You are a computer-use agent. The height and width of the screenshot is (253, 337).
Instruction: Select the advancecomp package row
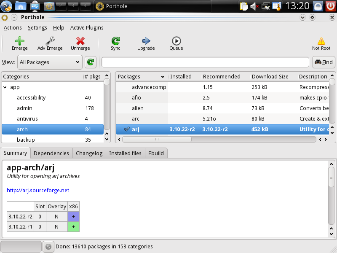[222, 87]
